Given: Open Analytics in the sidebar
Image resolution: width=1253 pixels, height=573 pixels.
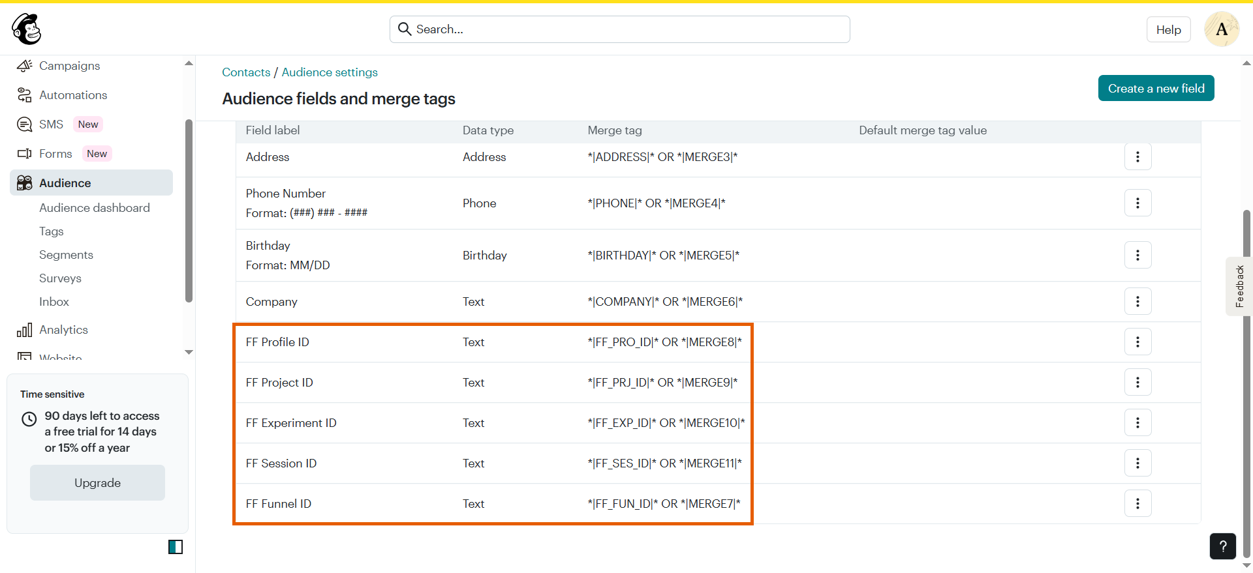Looking at the screenshot, I should (63, 330).
